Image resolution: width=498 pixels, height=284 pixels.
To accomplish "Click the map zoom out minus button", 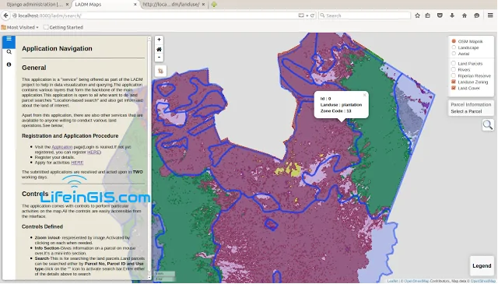I will [159, 57].
